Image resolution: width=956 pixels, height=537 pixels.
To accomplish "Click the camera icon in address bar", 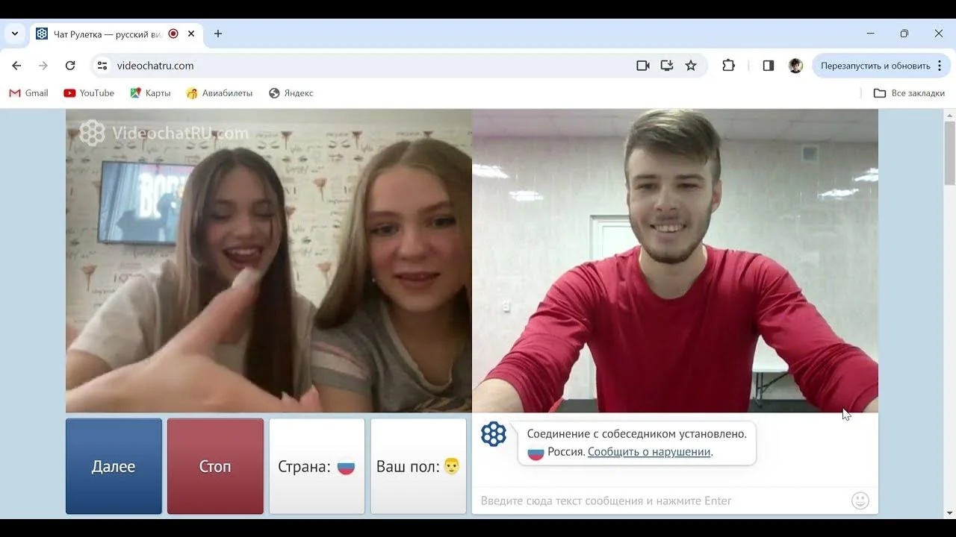I will 642,66.
